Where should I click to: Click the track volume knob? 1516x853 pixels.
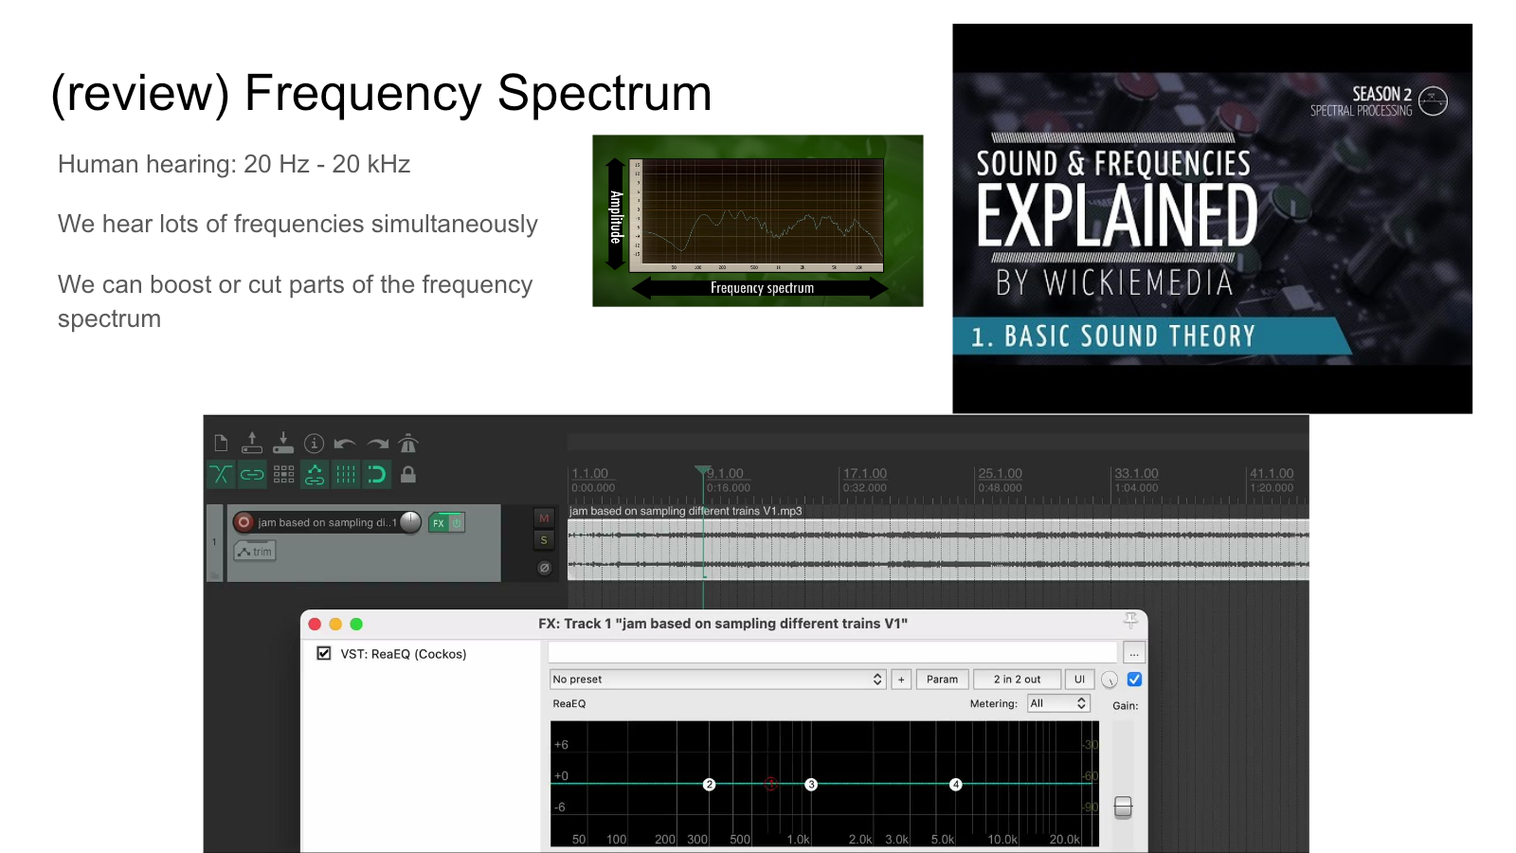coord(410,521)
